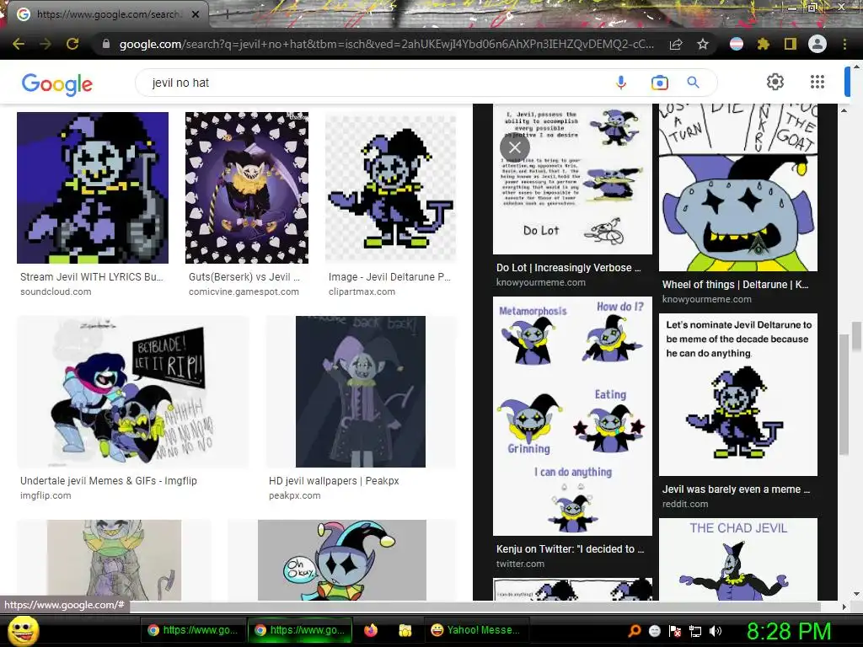The height and width of the screenshot is (647, 863).
Task: Click 'Do Lot | Increasingly Verbose' caption
Action: [x=569, y=267]
